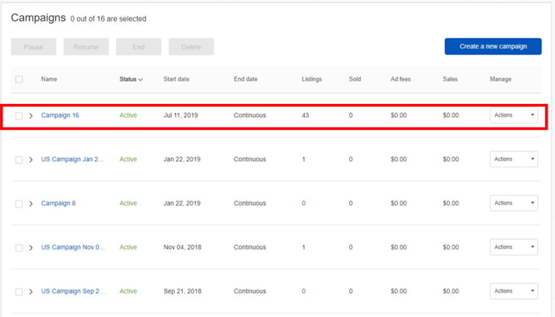Click the Start date column header

[x=176, y=79]
